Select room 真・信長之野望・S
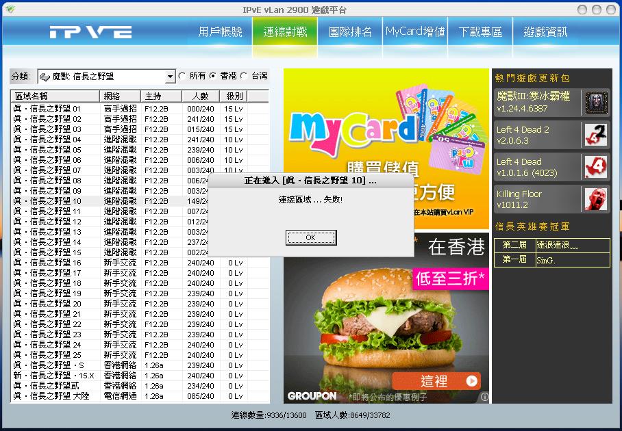Image resolution: width=622 pixels, height=431 pixels. [x=140, y=365]
